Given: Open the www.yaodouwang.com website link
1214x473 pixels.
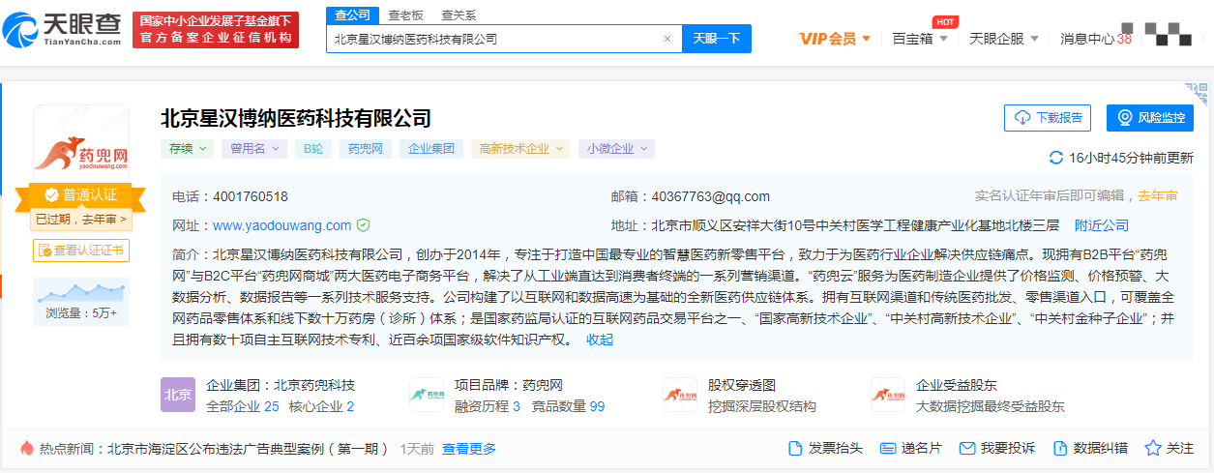Looking at the screenshot, I should [282, 225].
